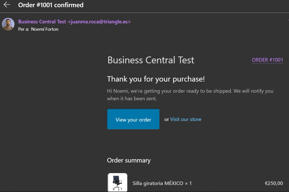This screenshot has width=289, height=192.
Task: Click the '× 1' item quantity
Action: 188,183
